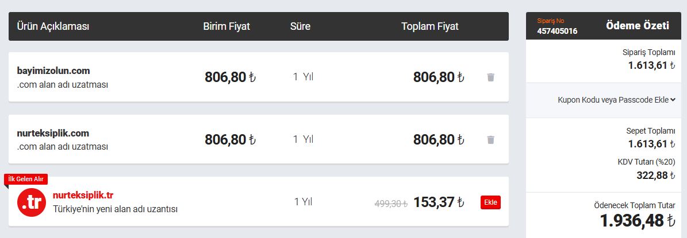This screenshot has width=687, height=238.
Task: Click the Birim Fiyat column header
Action: coord(227,26)
